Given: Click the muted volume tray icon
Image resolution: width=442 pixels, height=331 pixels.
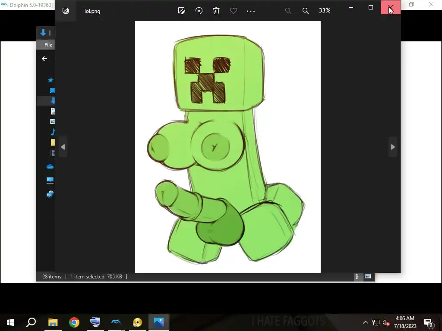Looking at the screenshot, I should (386, 322).
